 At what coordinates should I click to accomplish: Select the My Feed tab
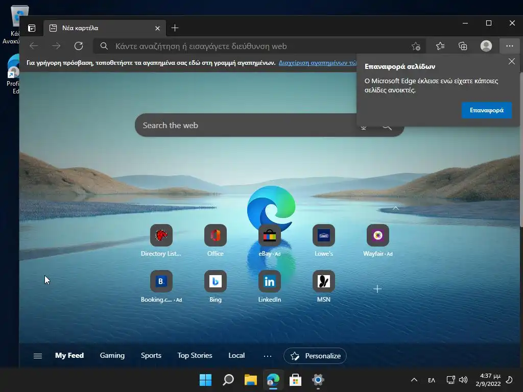[x=69, y=356]
